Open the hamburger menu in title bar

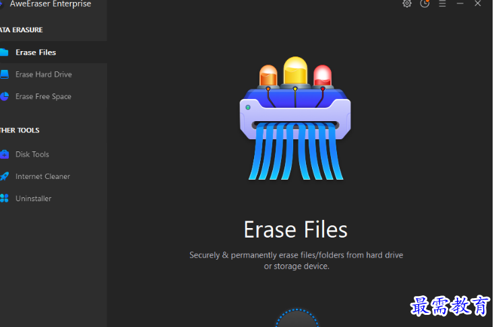coord(443,4)
